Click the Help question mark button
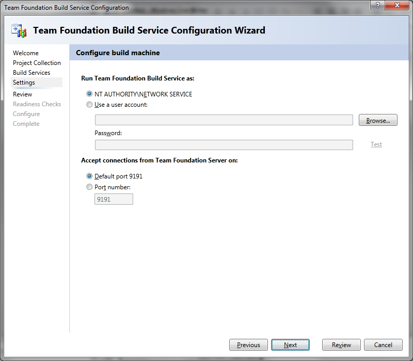413x361 pixels. 377,5
